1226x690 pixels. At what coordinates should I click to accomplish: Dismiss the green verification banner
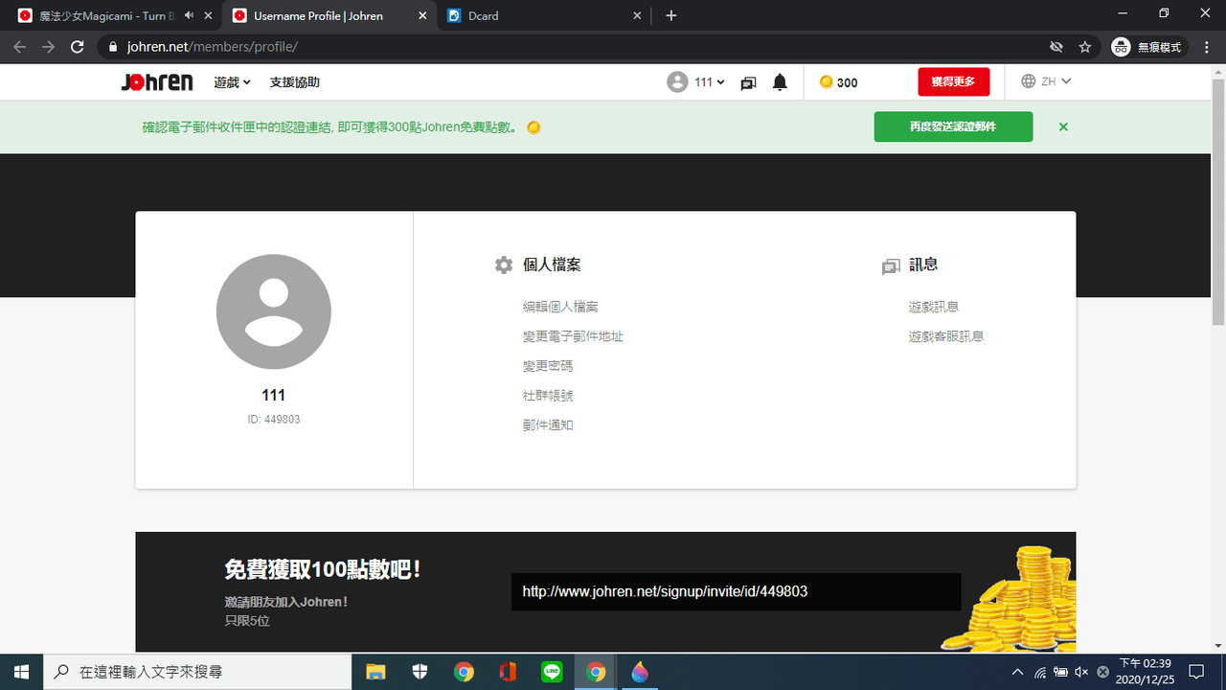pos(1063,126)
